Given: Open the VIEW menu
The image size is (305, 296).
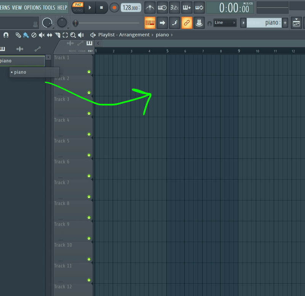Looking at the screenshot, I should point(17,8).
